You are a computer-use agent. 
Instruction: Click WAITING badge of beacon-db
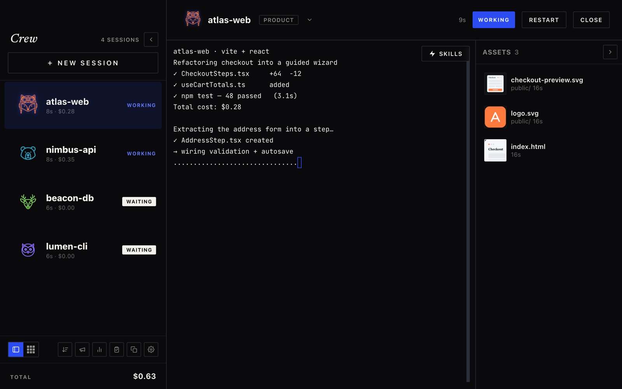coord(139,202)
